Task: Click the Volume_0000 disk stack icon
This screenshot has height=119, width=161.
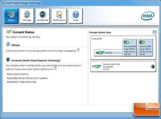Action: coord(126,42)
